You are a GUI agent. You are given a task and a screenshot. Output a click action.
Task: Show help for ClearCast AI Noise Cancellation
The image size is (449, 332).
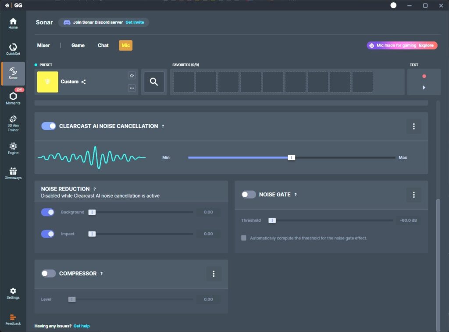pyautogui.click(x=163, y=126)
